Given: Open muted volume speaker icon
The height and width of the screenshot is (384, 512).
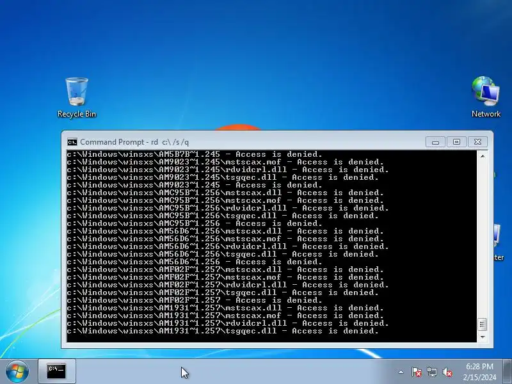Looking at the screenshot, I should coord(447,372).
